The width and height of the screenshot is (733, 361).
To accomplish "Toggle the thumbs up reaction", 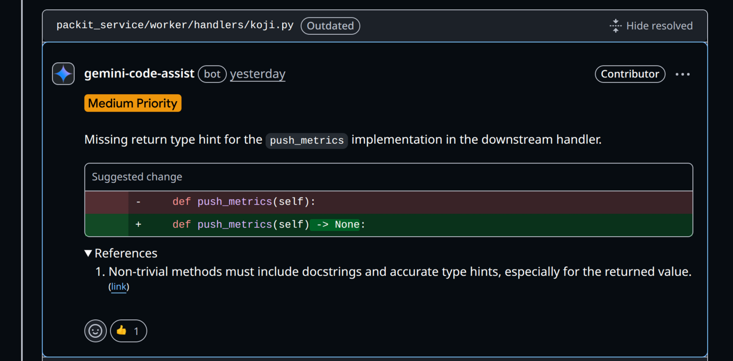I will [129, 331].
